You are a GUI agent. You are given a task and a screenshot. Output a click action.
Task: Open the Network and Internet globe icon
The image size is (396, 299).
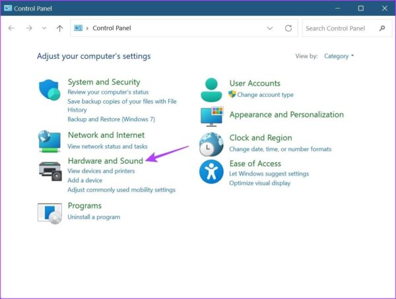(x=49, y=141)
